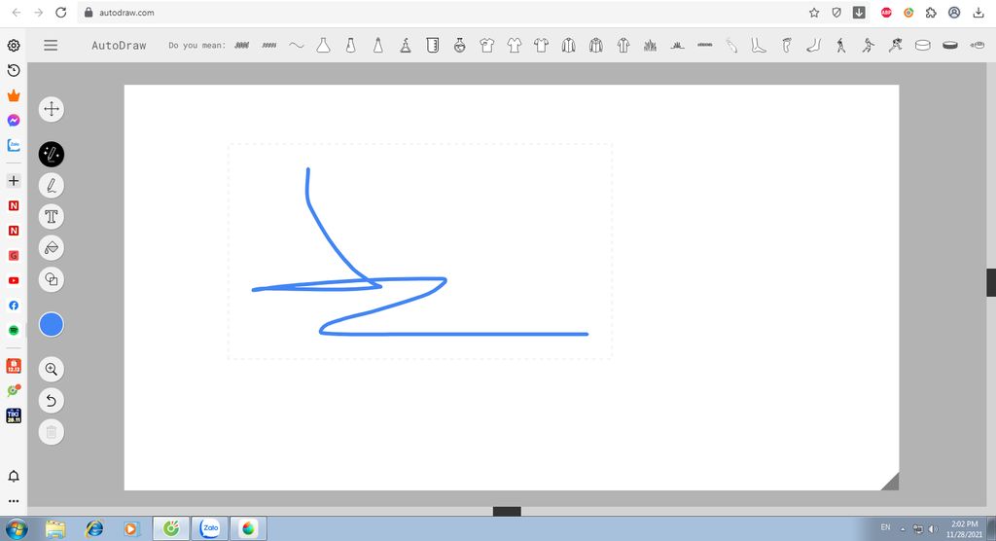Pick the single wavy line suggestion

tap(296, 45)
